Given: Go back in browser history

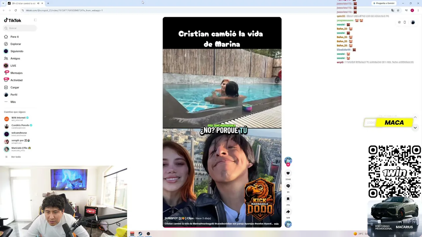Looking at the screenshot, I should [4, 10].
